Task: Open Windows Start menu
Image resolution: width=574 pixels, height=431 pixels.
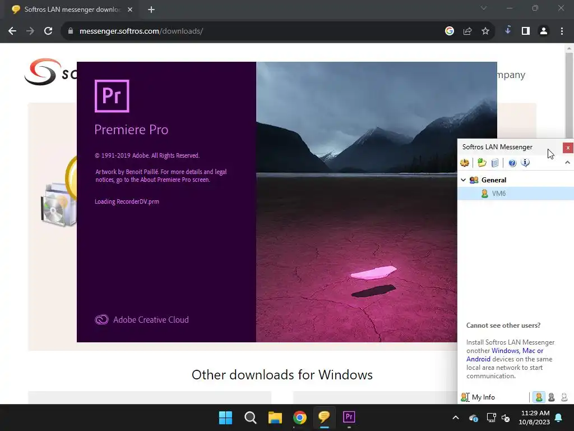Action: 225,418
